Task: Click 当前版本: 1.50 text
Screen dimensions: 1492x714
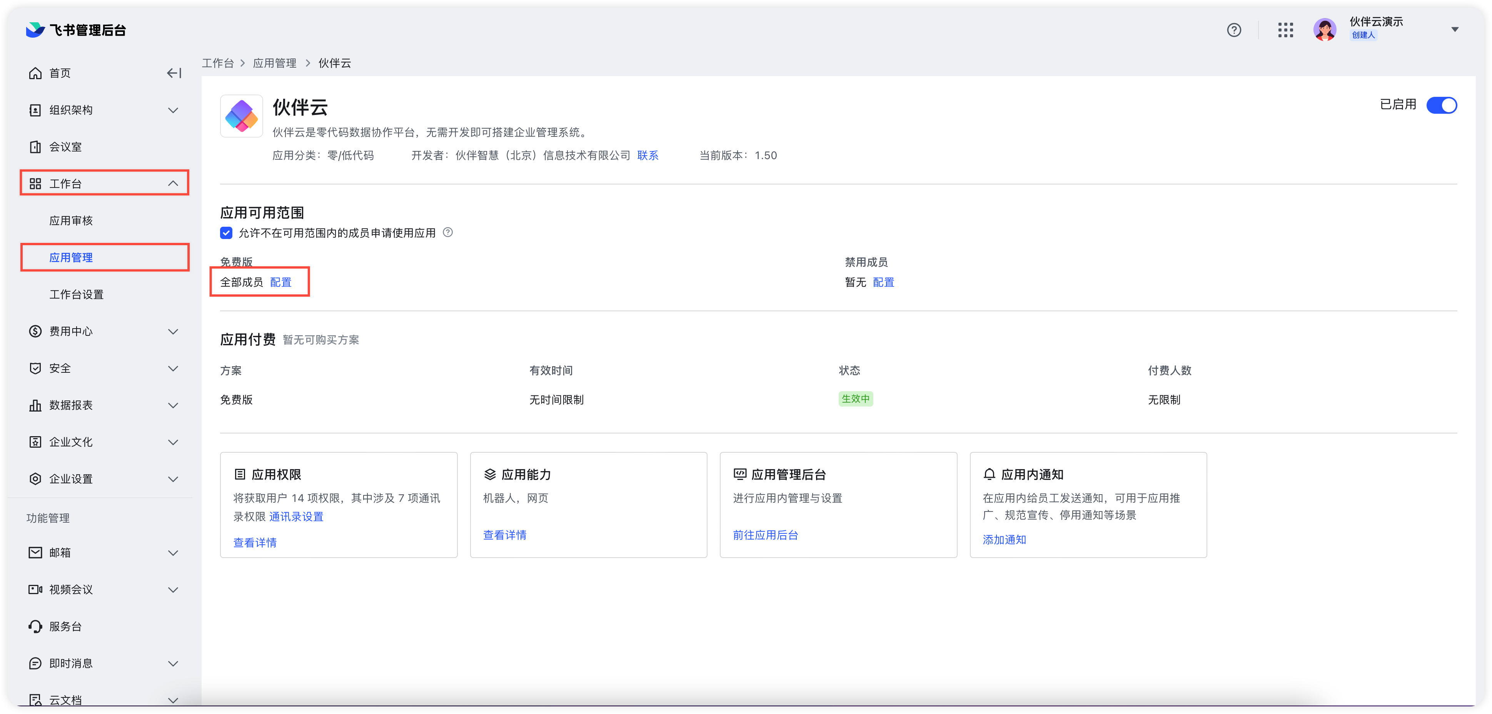Action: pyautogui.click(x=738, y=155)
